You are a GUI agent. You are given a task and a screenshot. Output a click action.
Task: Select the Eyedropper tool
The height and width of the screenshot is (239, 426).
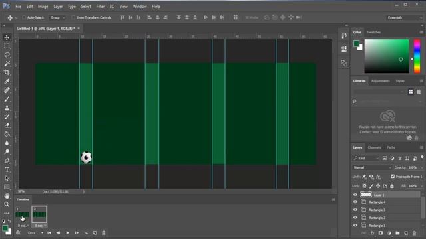pyautogui.click(x=7, y=81)
